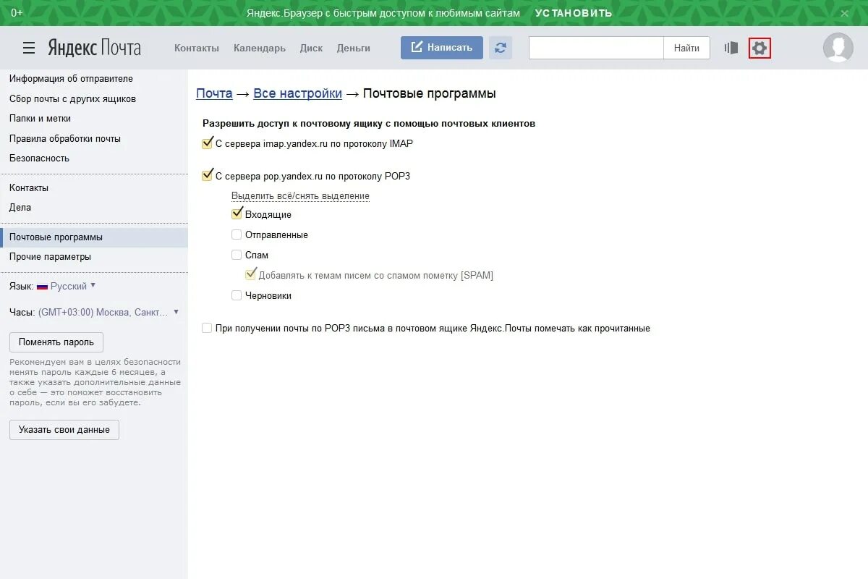Viewport: 868px width, 579px height.
Task: Follow the Все настройки breadcrumb link
Action: click(x=297, y=93)
